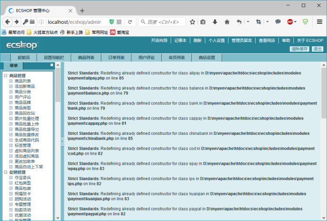The image size is (327, 221).
Task: Switch to the 商品列表 tab
Action: pyautogui.click(x=86, y=58)
